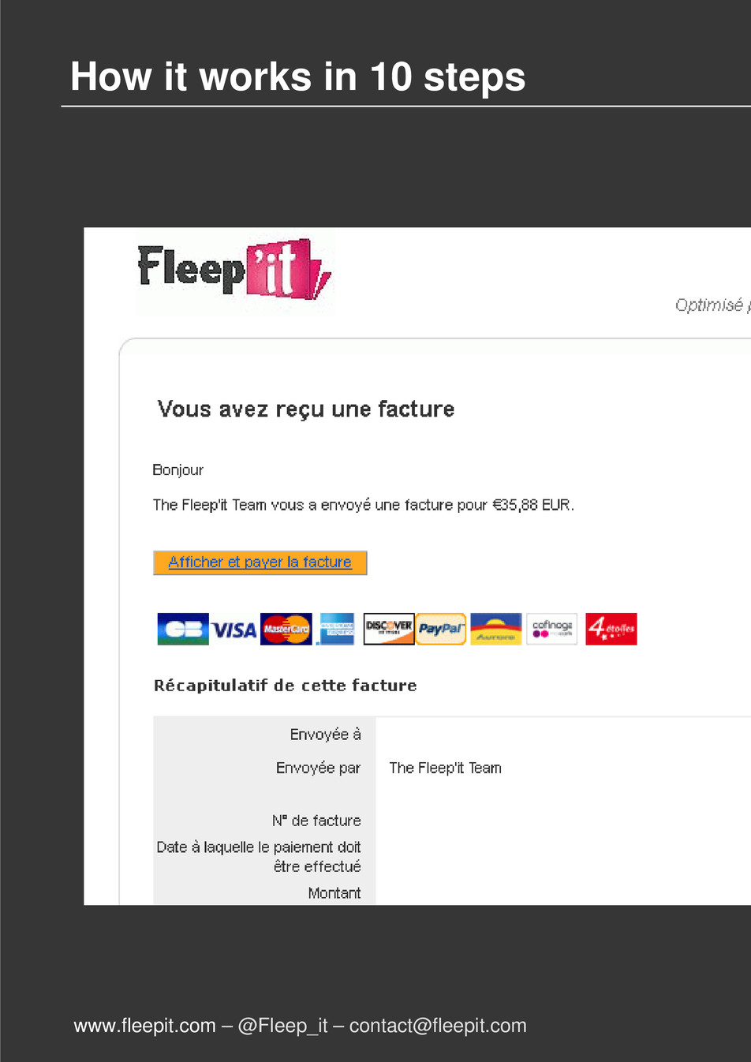This screenshot has width=751, height=1062.
Task: Click the www.fleepit.com footer link
Action: 145,1026
